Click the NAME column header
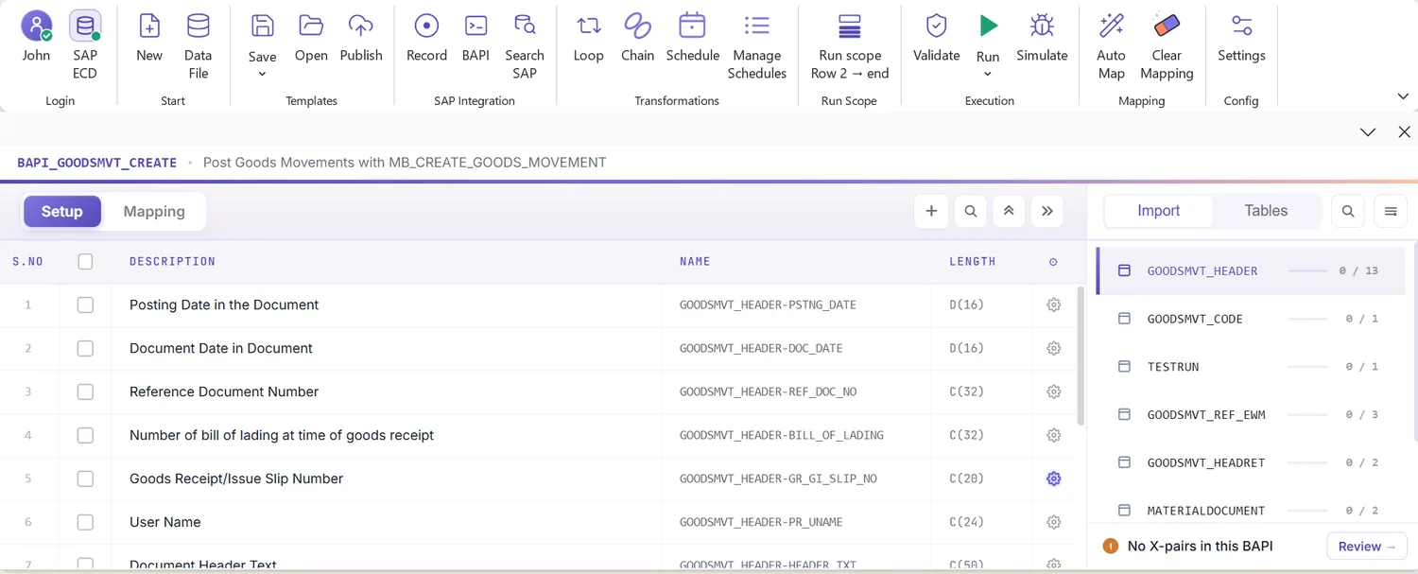 pyautogui.click(x=695, y=262)
